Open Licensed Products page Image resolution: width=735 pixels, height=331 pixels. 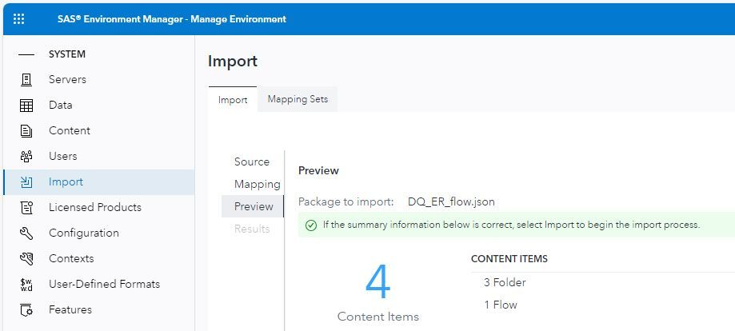point(94,207)
